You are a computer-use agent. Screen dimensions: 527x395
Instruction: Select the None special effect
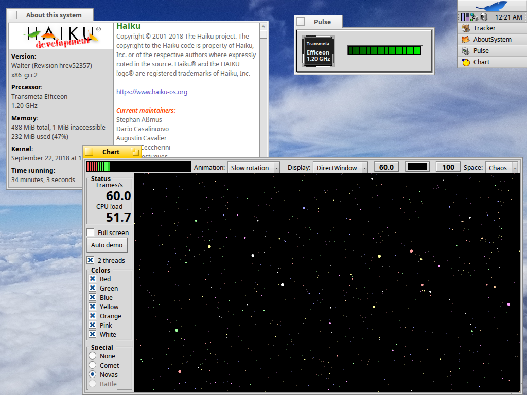(x=93, y=356)
